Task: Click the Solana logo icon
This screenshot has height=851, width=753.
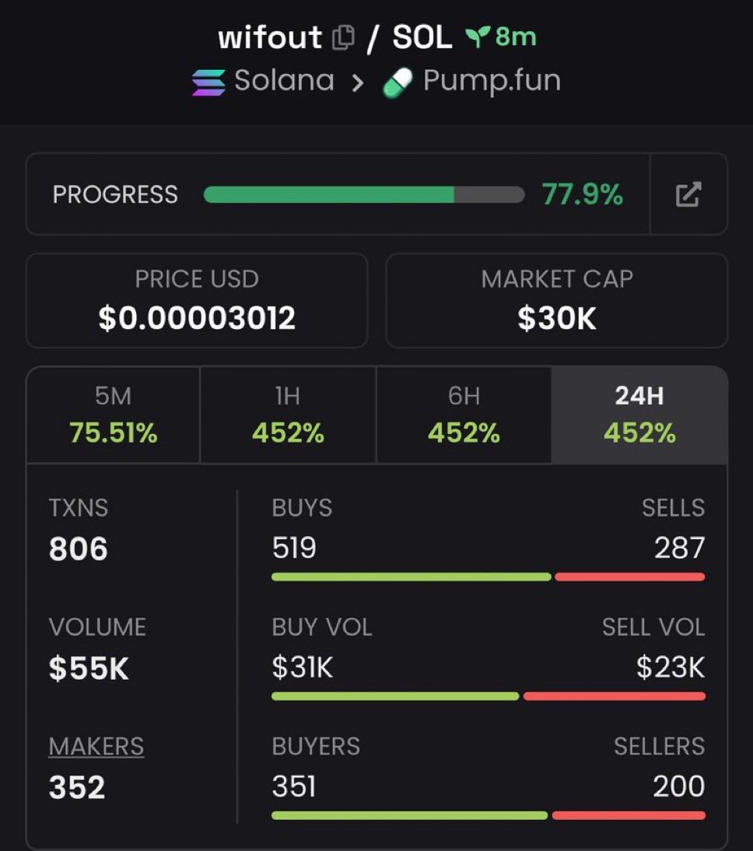Action: 208,81
